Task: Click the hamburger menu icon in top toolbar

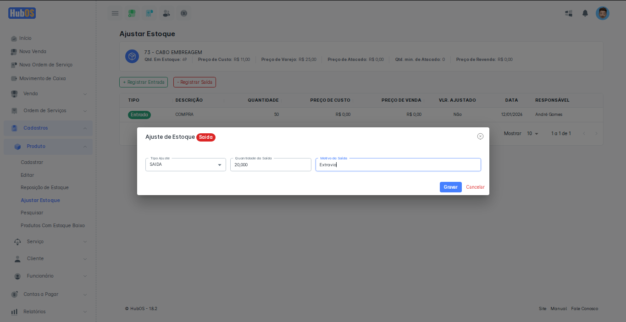Action: pos(115,13)
